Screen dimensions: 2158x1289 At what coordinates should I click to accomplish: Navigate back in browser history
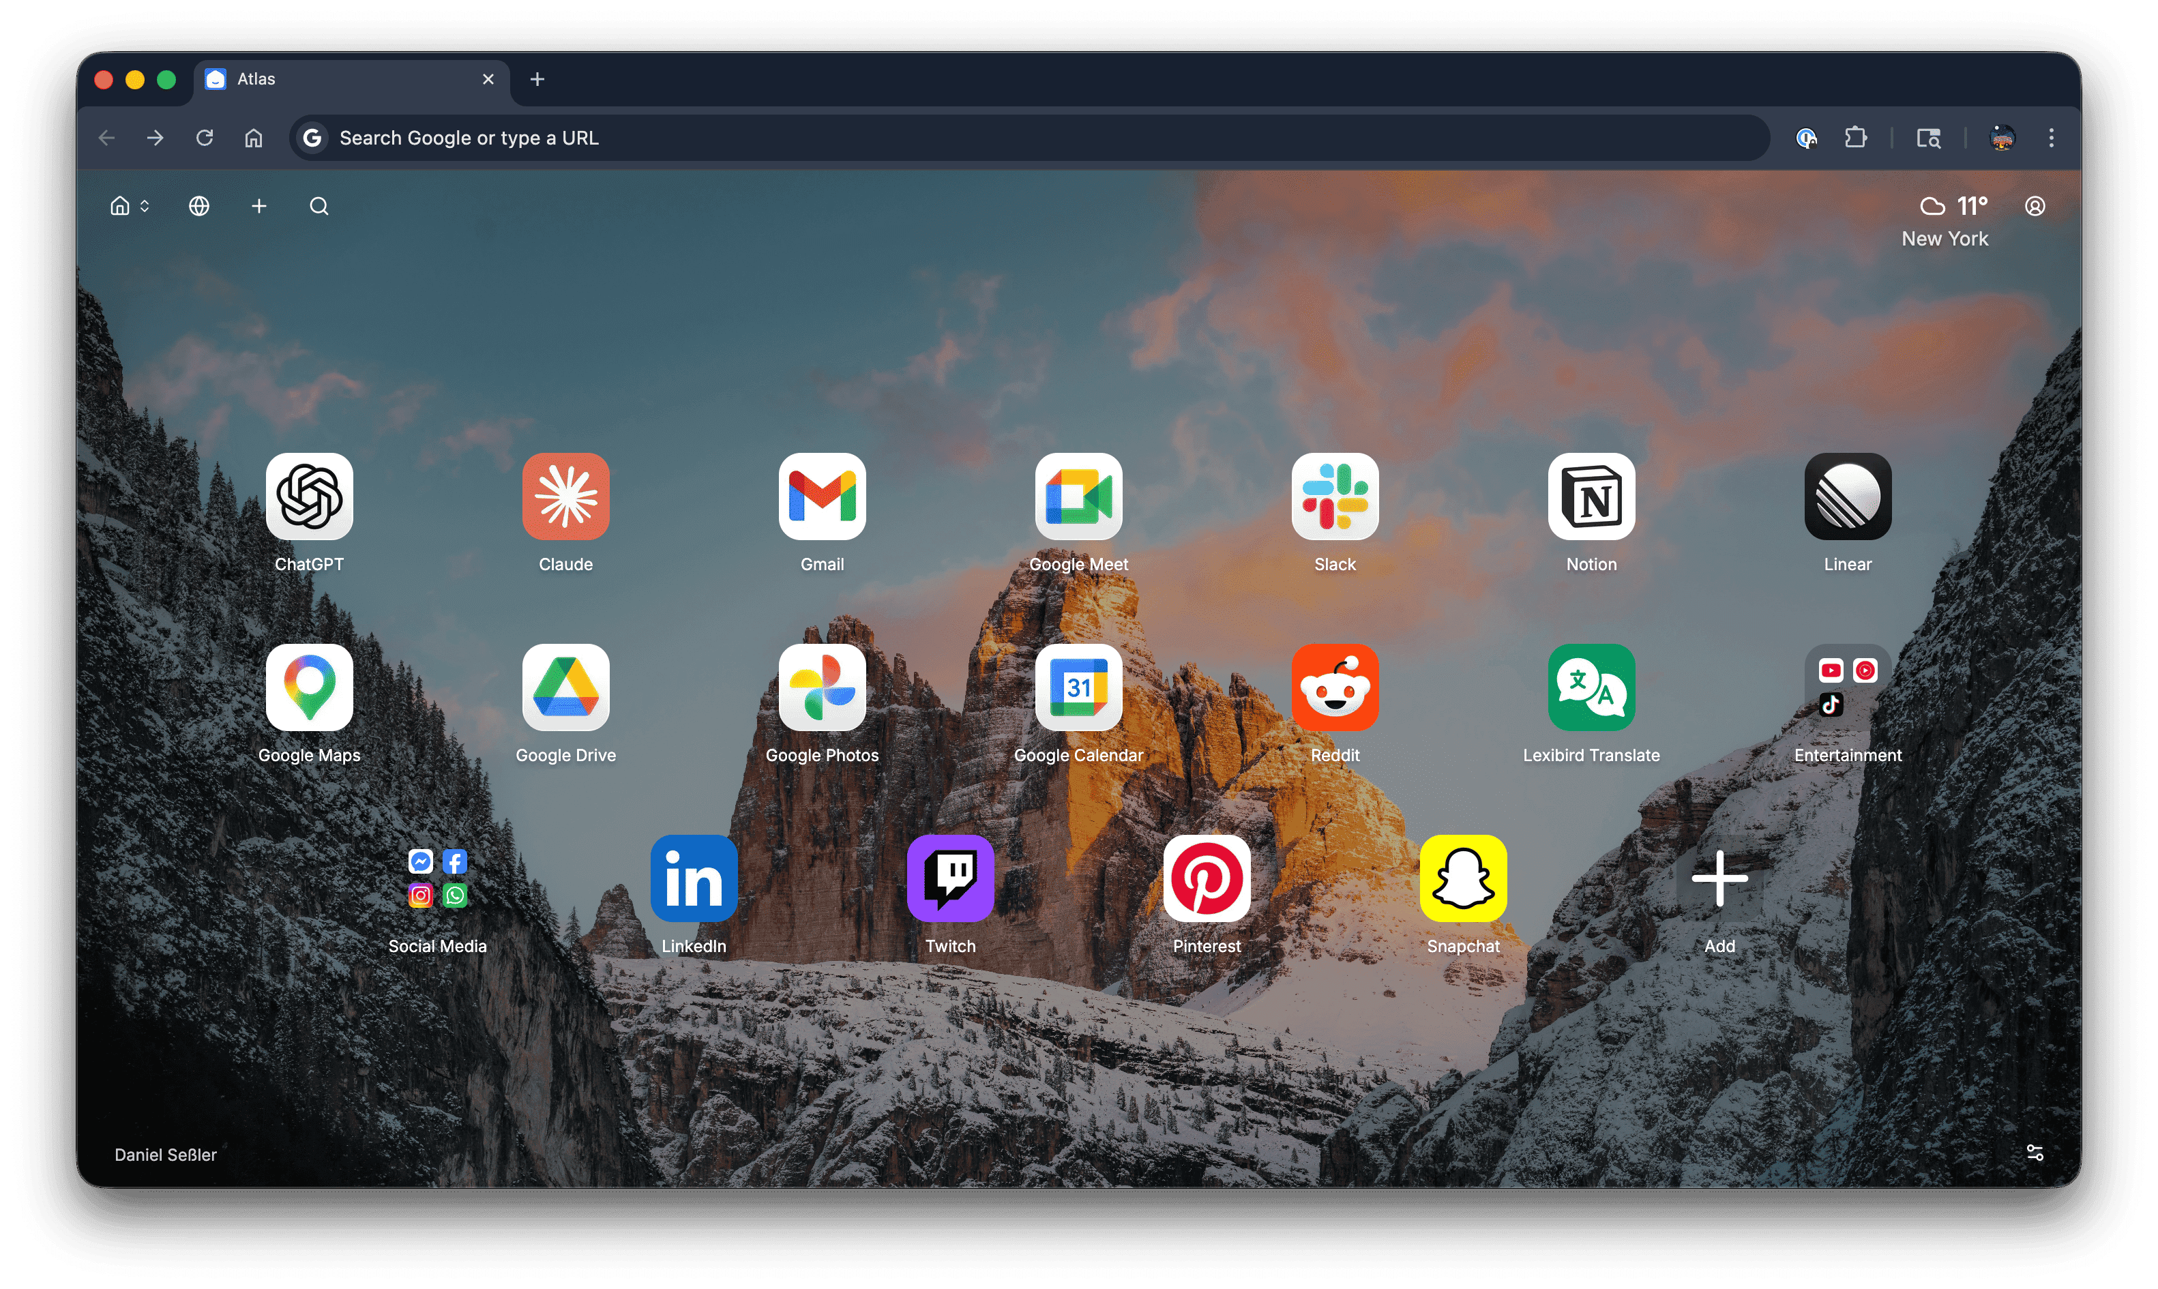coord(106,137)
